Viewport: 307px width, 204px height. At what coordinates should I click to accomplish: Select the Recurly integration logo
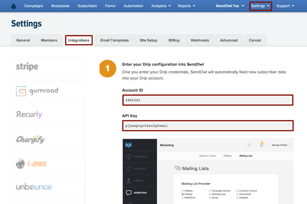[29, 115]
